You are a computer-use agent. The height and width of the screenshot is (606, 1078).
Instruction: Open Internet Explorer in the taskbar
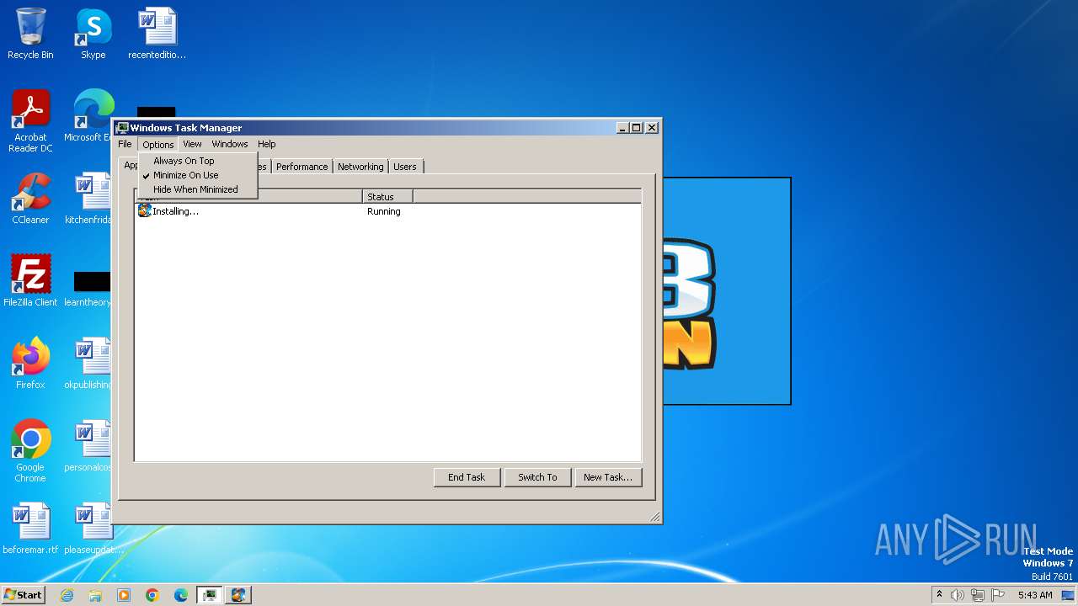(67, 595)
